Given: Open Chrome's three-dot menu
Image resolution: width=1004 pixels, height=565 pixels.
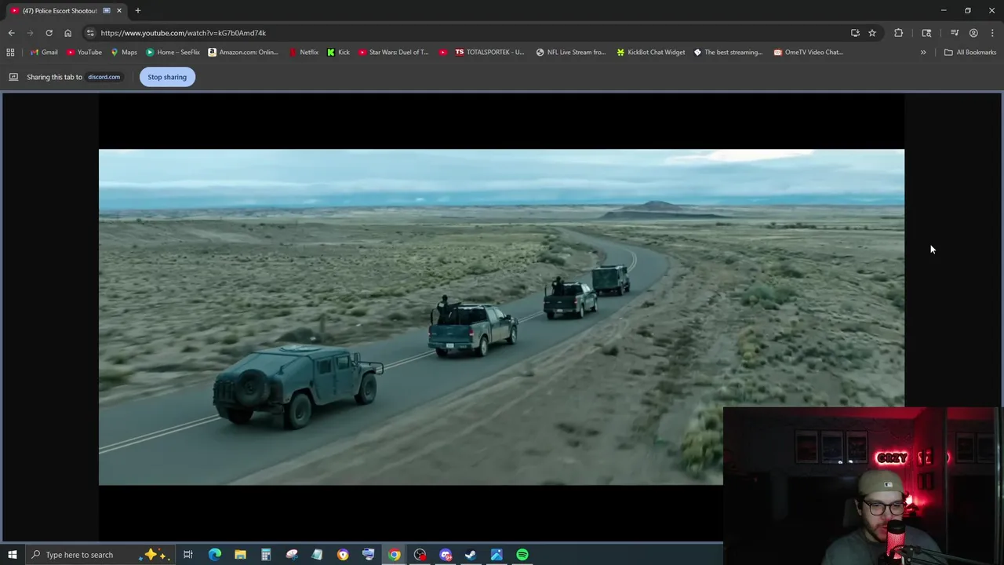Looking at the screenshot, I should [992, 33].
